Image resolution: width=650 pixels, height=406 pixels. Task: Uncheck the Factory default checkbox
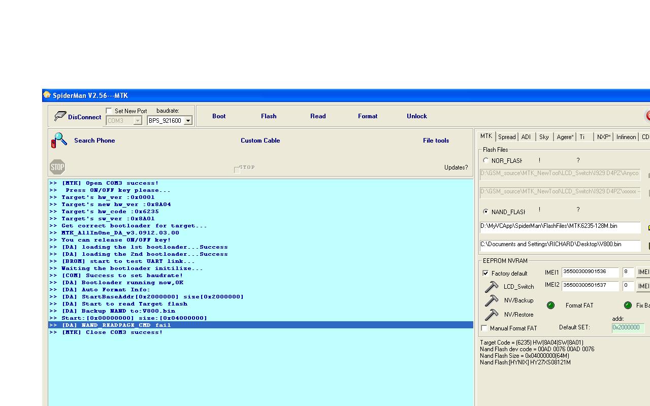pyautogui.click(x=485, y=273)
